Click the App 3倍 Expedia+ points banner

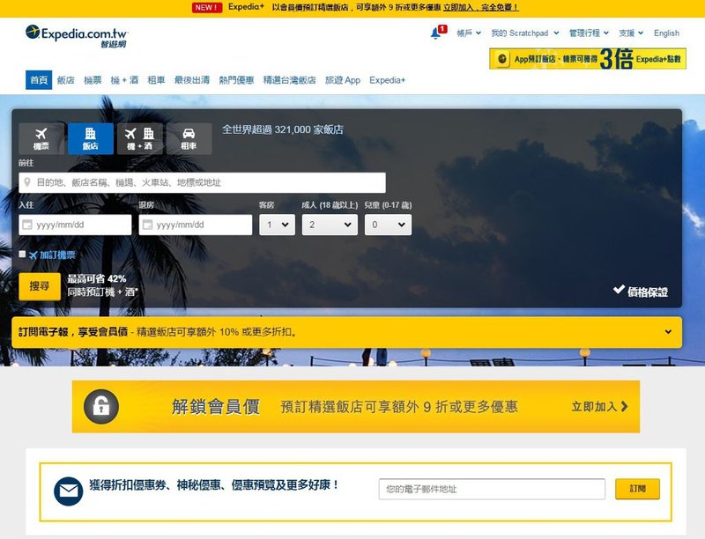[x=588, y=59]
